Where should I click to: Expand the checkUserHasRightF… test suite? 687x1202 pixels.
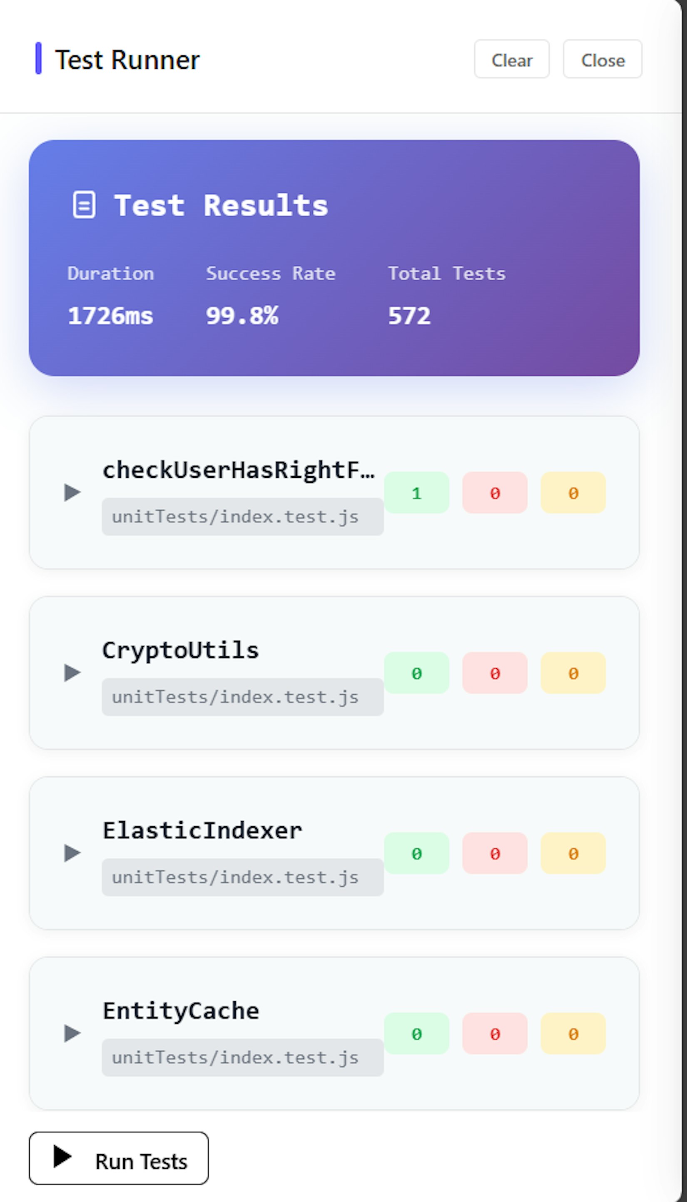tap(72, 493)
